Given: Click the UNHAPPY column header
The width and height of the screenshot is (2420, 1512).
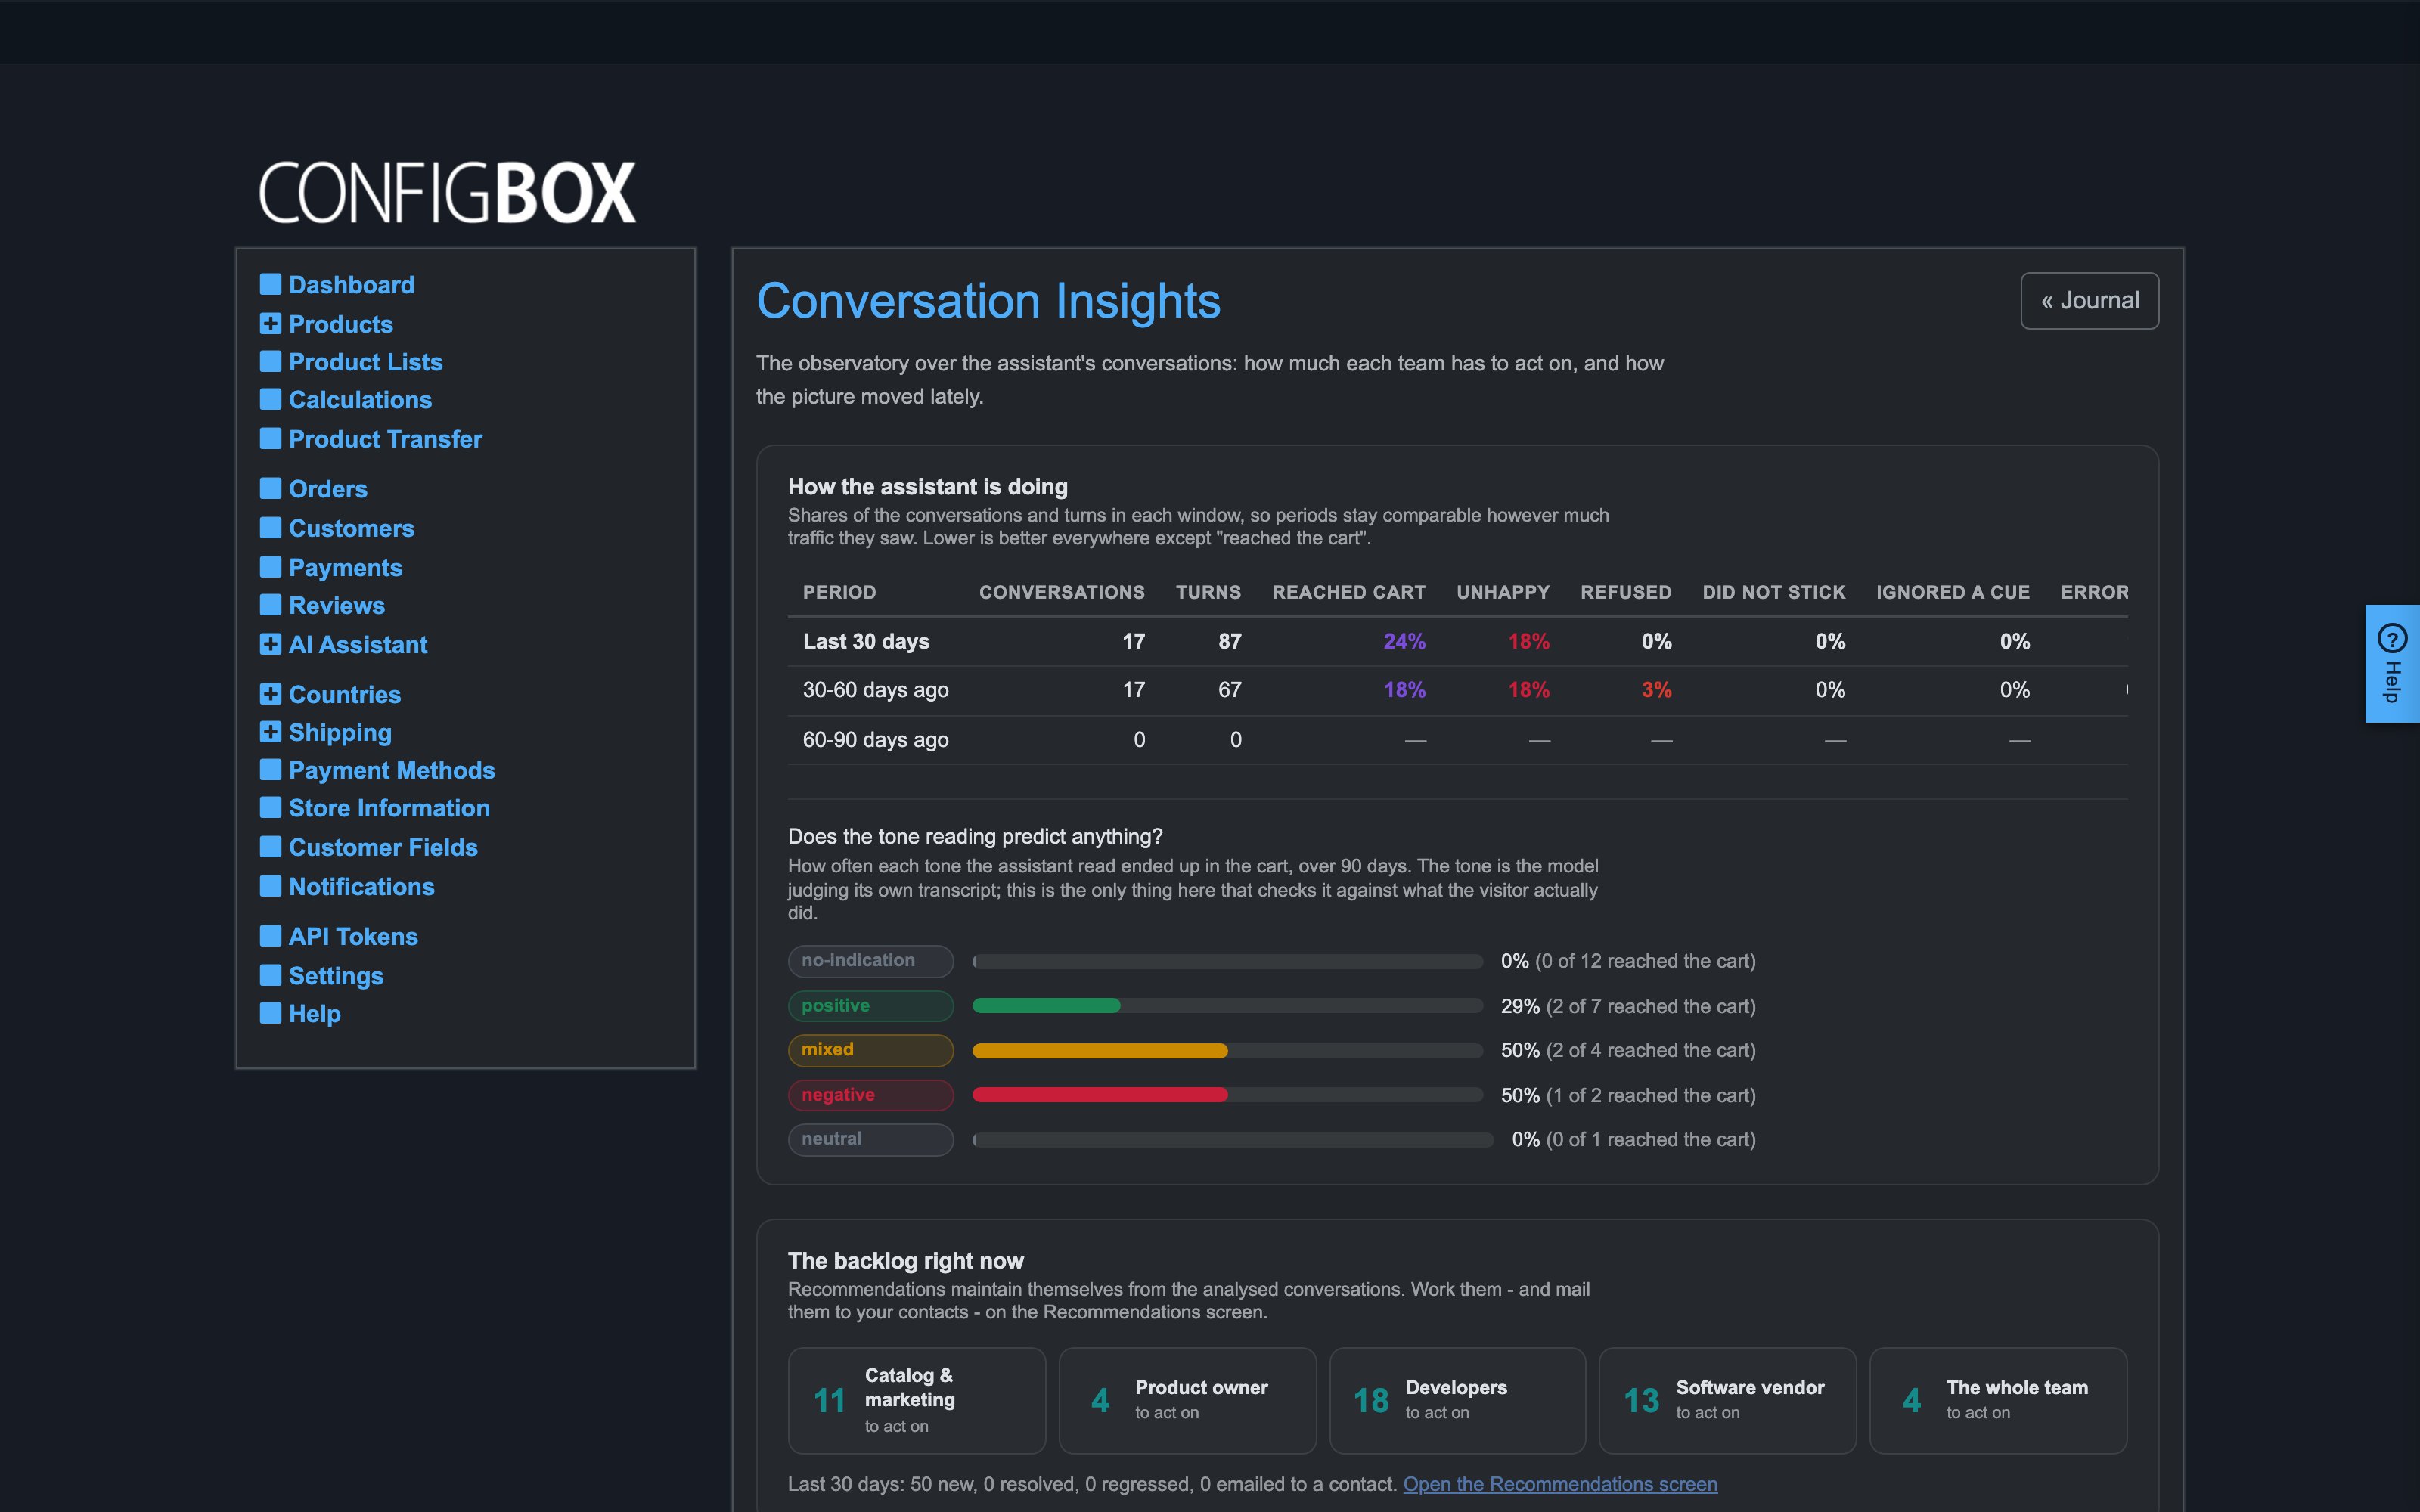Looking at the screenshot, I should (1503, 592).
